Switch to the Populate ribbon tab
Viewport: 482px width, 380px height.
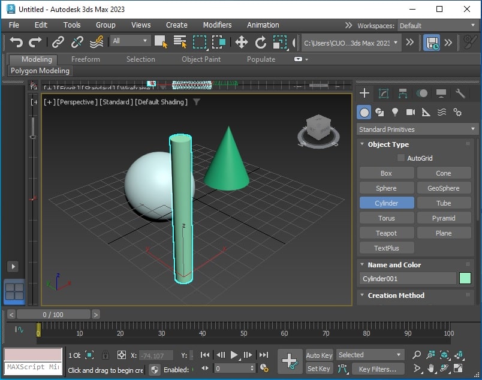point(261,59)
